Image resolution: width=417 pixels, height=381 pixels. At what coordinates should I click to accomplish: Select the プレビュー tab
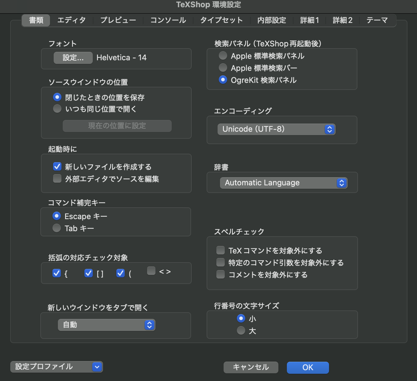pyautogui.click(x=118, y=20)
